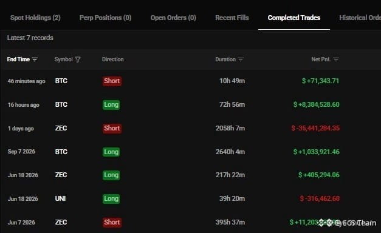
Task: Click the Long badge for 217h 22m ZEC trade
Action: (111, 175)
